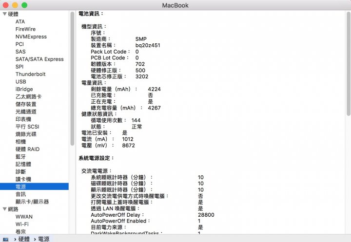The image size is (351, 242).
Task: Select WWAN under network
Action: point(24,217)
